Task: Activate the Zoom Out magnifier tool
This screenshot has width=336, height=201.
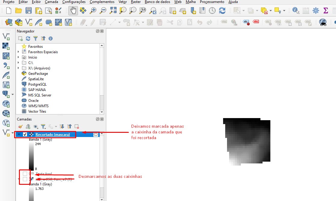Action: point(103,11)
